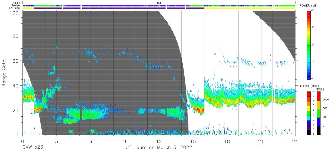Pick the yellow segment of TX FRQ colorbar
Screen dimensions: 332x153
click(309, 108)
